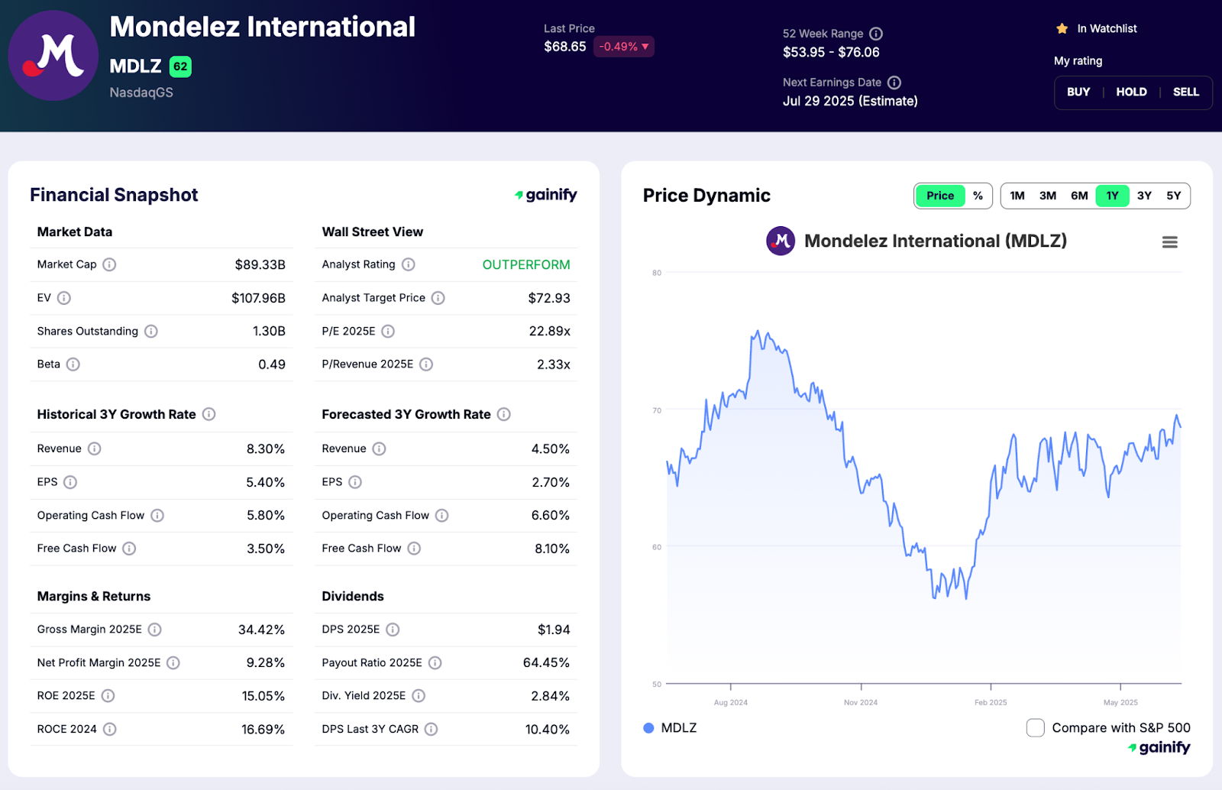Click the $89.33B market cap value
This screenshot has height=790, width=1222.
260,264
